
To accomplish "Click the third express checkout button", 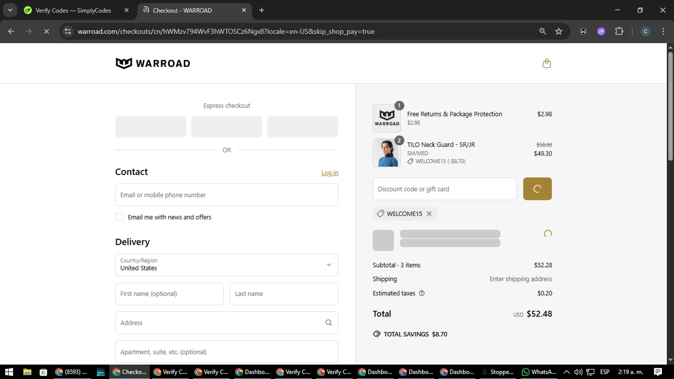I will [x=302, y=127].
